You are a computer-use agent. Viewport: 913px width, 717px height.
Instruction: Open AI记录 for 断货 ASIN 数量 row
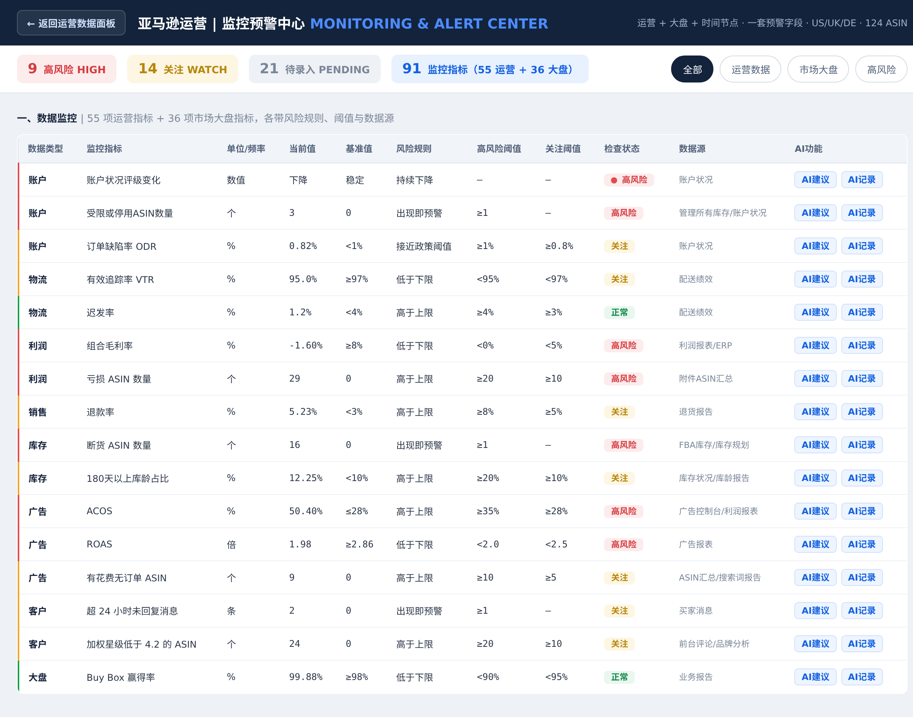[862, 445]
